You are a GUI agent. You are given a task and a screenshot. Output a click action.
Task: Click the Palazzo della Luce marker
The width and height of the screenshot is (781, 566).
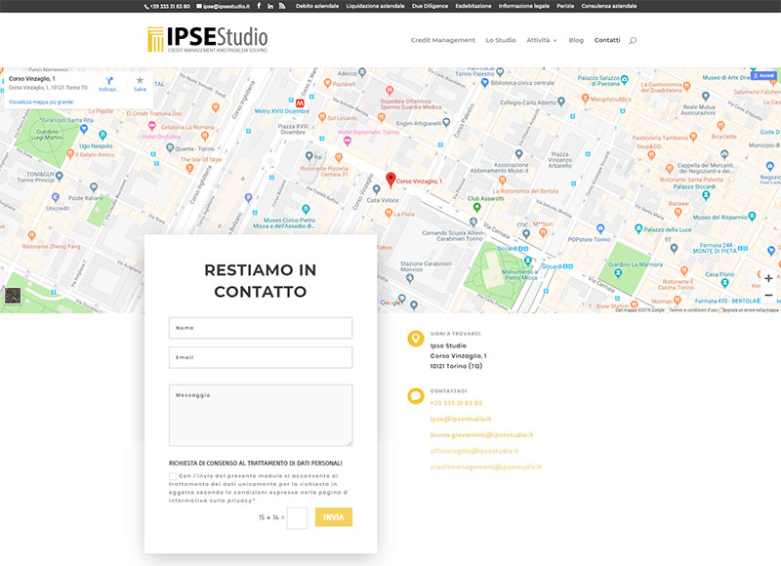(x=638, y=229)
